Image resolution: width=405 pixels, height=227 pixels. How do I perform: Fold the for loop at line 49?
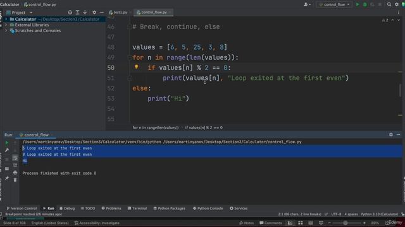130,57
